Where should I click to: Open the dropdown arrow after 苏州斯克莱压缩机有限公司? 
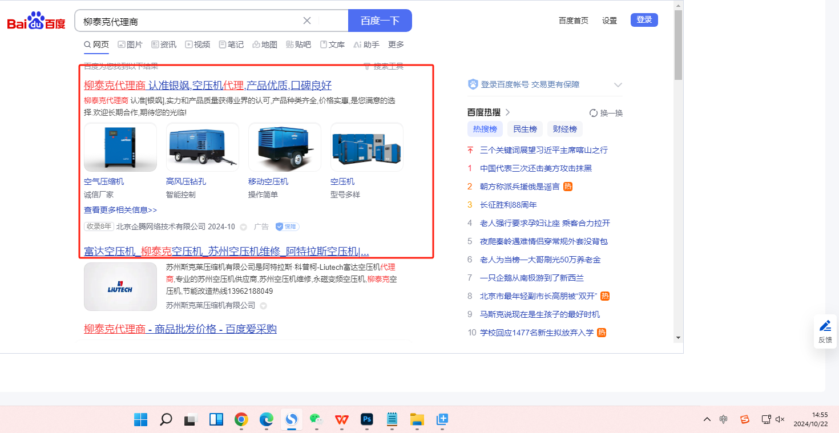264,306
